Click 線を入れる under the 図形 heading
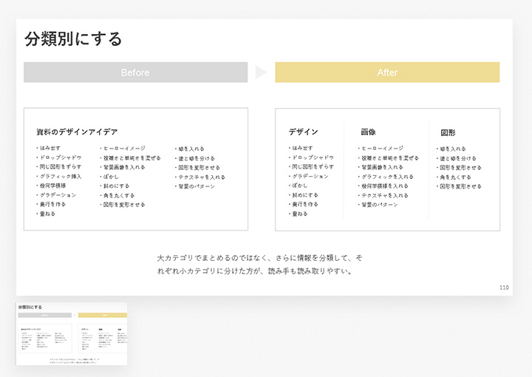The image size is (532, 377). 453,149
